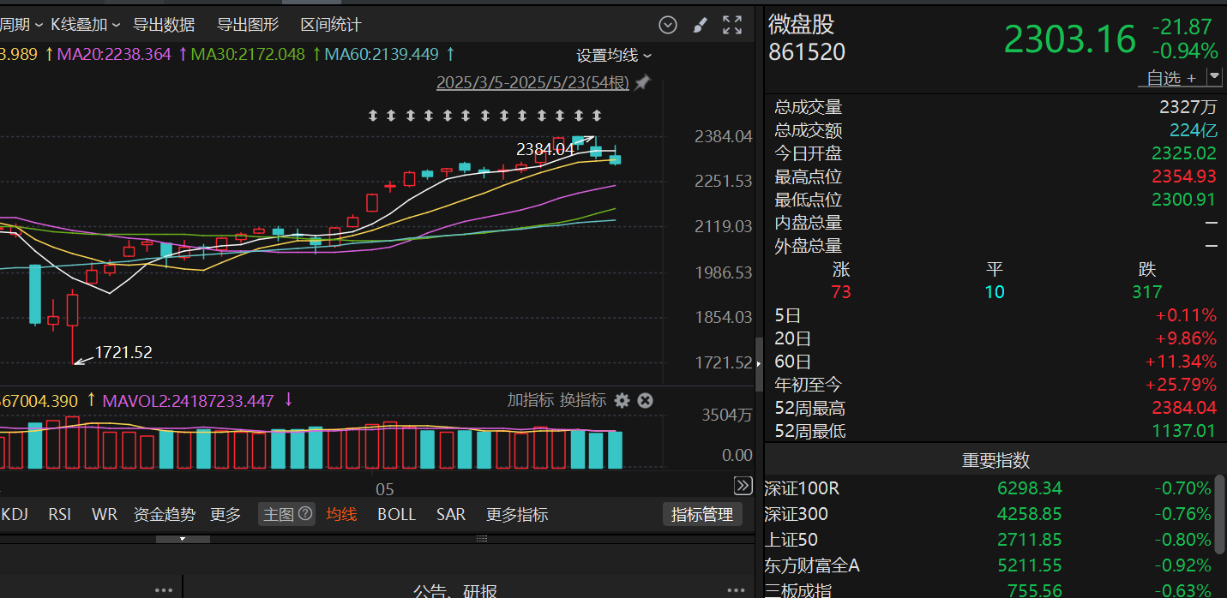
Task: Pin the 2025/3/5-2025/5/23 date range
Action: 642,83
